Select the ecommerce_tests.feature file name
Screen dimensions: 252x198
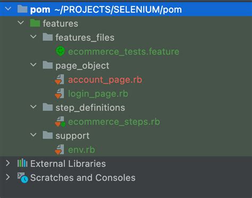coord(124,52)
